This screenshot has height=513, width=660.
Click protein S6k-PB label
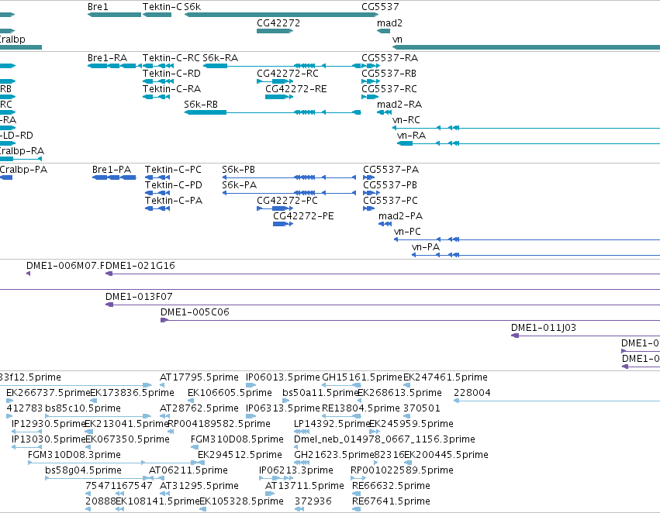[x=238, y=170]
